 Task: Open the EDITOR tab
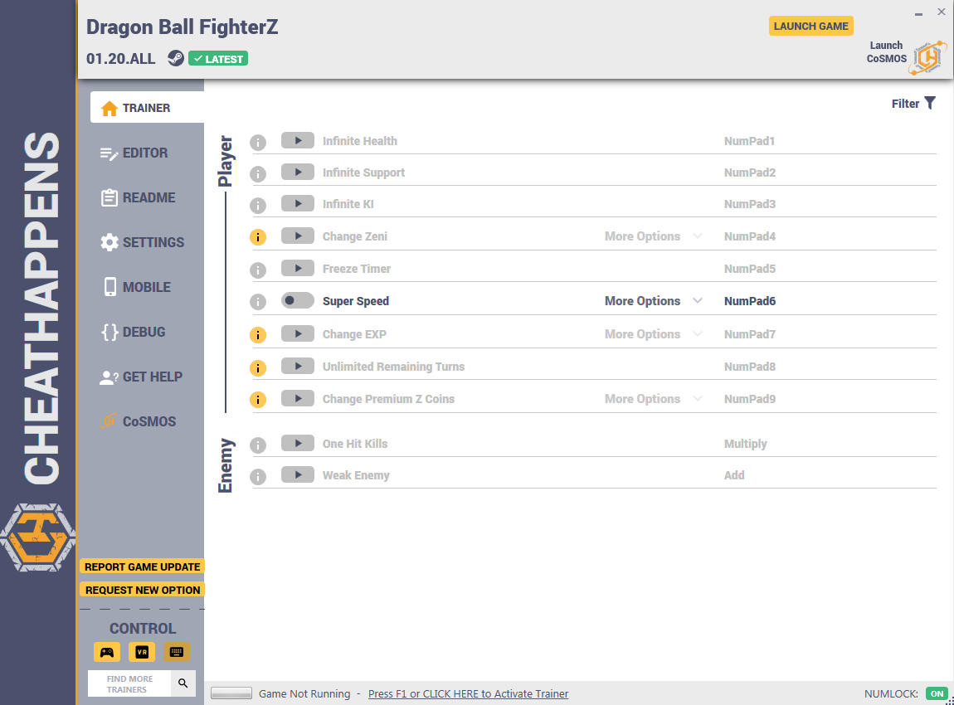click(x=134, y=153)
